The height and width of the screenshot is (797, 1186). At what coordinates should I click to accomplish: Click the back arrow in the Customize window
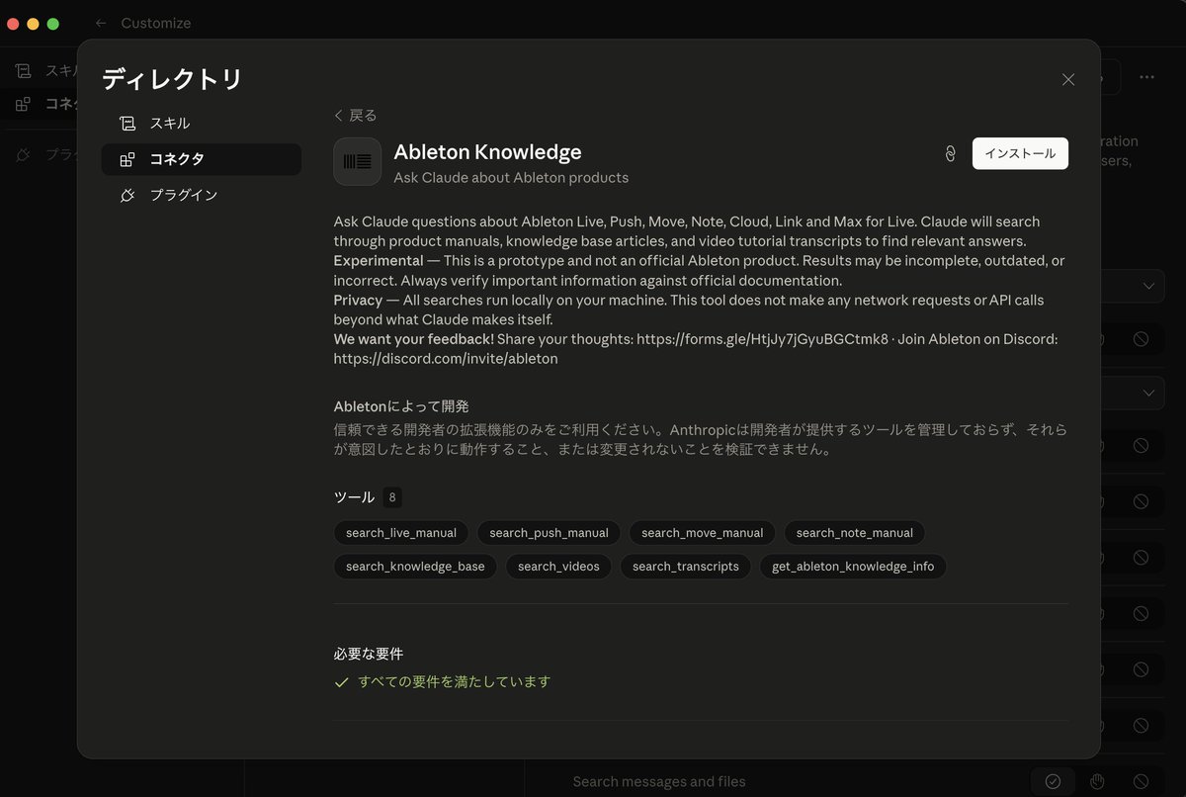[101, 23]
